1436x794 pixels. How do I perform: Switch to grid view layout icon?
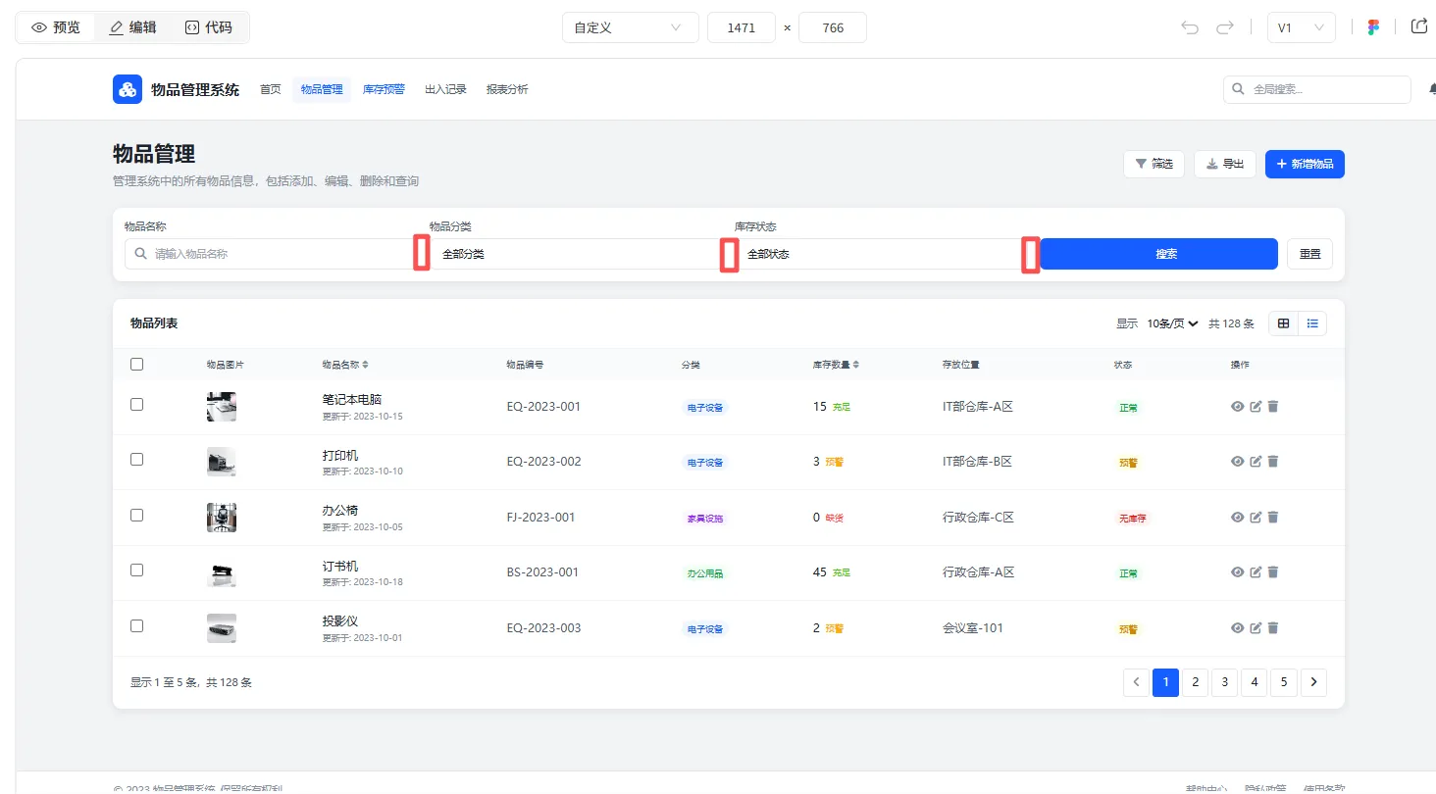click(x=1283, y=323)
